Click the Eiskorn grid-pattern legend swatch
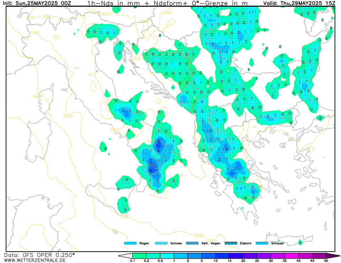 point(231,243)
